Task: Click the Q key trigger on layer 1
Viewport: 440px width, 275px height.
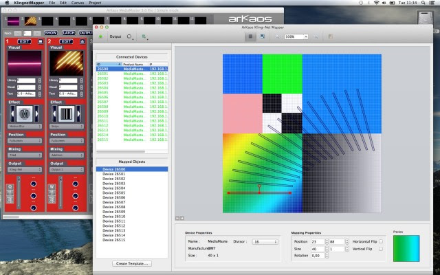Action: [x=10, y=187]
